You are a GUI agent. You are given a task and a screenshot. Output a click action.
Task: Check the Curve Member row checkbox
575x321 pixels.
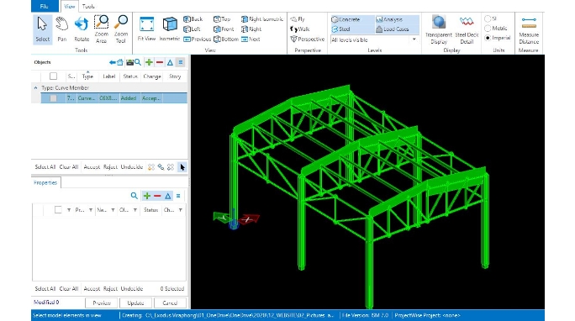53,98
